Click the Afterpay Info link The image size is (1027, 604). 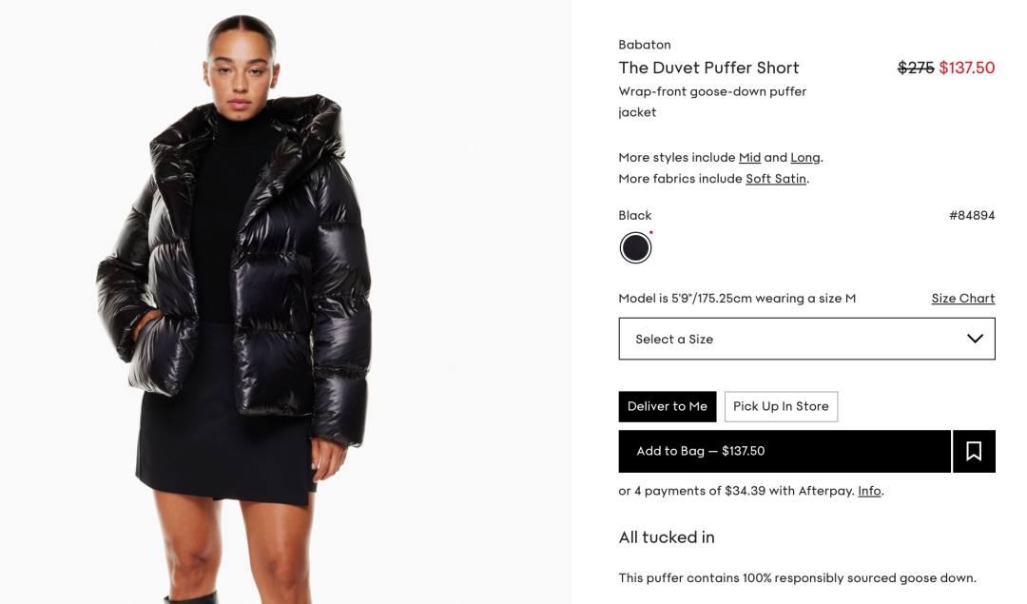coord(869,491)
